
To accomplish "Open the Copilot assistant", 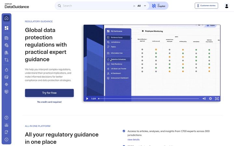I will (x=159, y=6).
